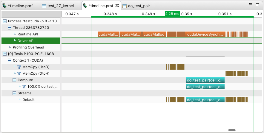Image resolution: width=264 pixels, height=133 pixels.
Task: Click the do_test_pair tab window icon
Action: [125, 6]
